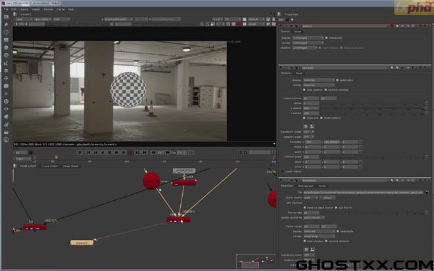Toggle selectable checkbox in ReadGeo panel
434x271 pixels.
click(x=338, y=232)
